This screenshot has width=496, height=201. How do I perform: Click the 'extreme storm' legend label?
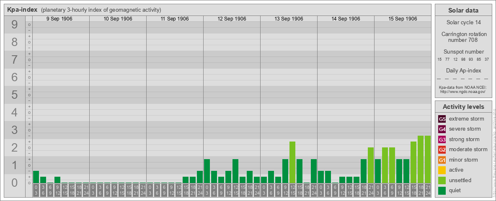(467, 119)
